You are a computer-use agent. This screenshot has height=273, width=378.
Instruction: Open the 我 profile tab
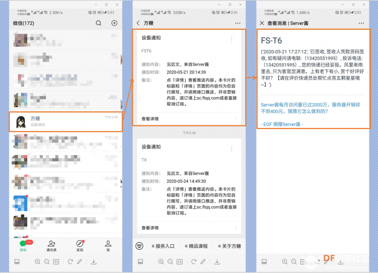[108, 246]
